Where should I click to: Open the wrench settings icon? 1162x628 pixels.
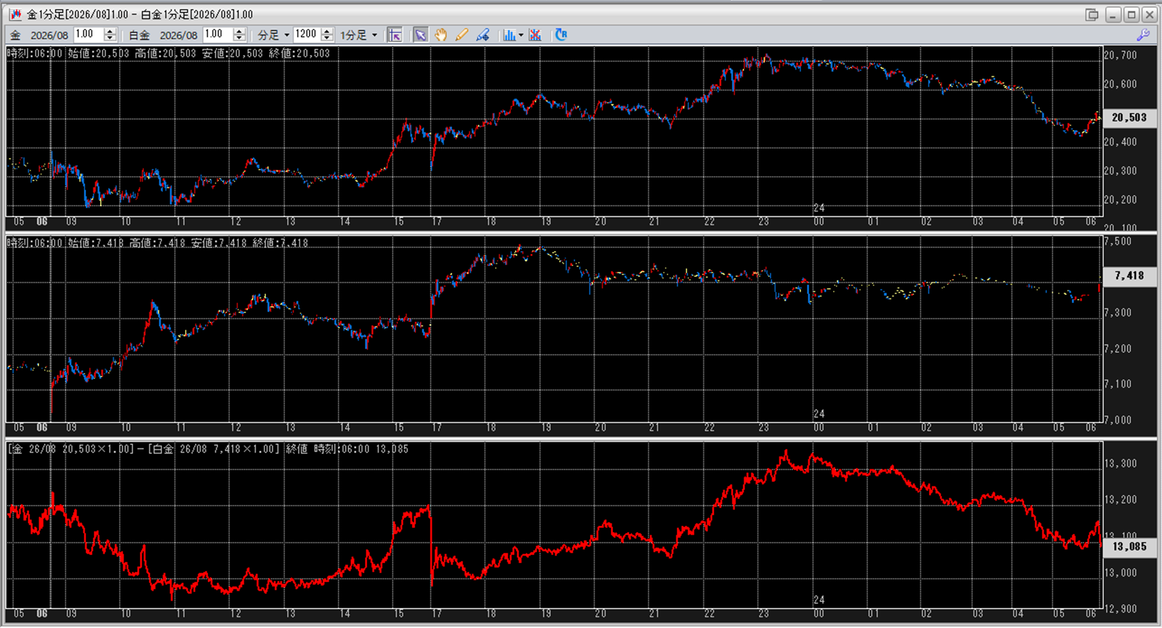pyautogui.click(x=1143, y=35)
